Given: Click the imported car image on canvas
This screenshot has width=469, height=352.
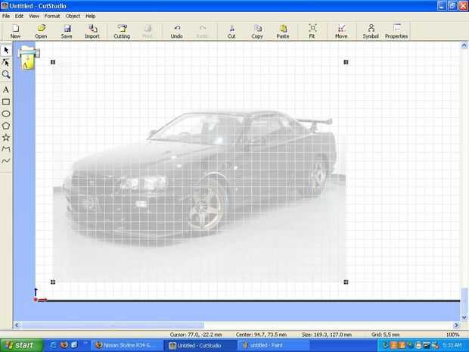Looking at the screenshot, I should (x=200, y=172).
